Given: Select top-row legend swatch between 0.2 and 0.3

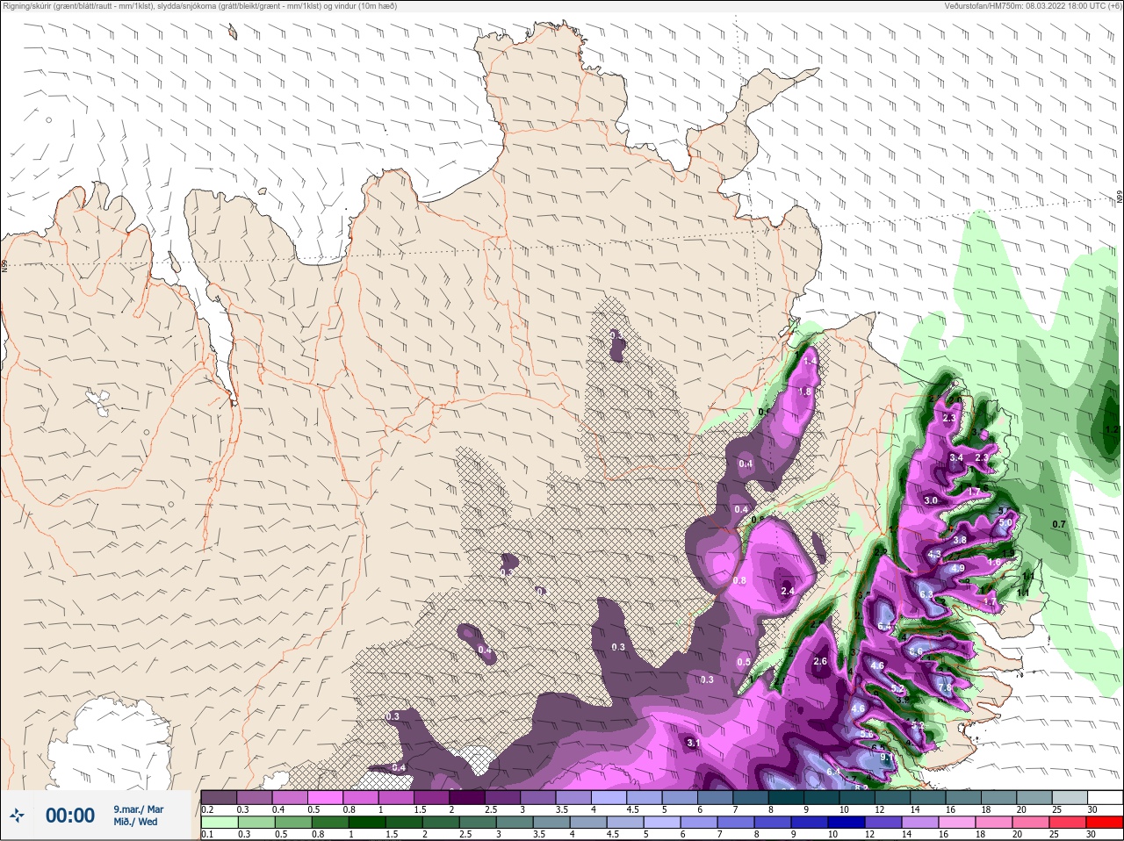Looking at the screenshot, I should pyautogui.click(x=219, y=797).
